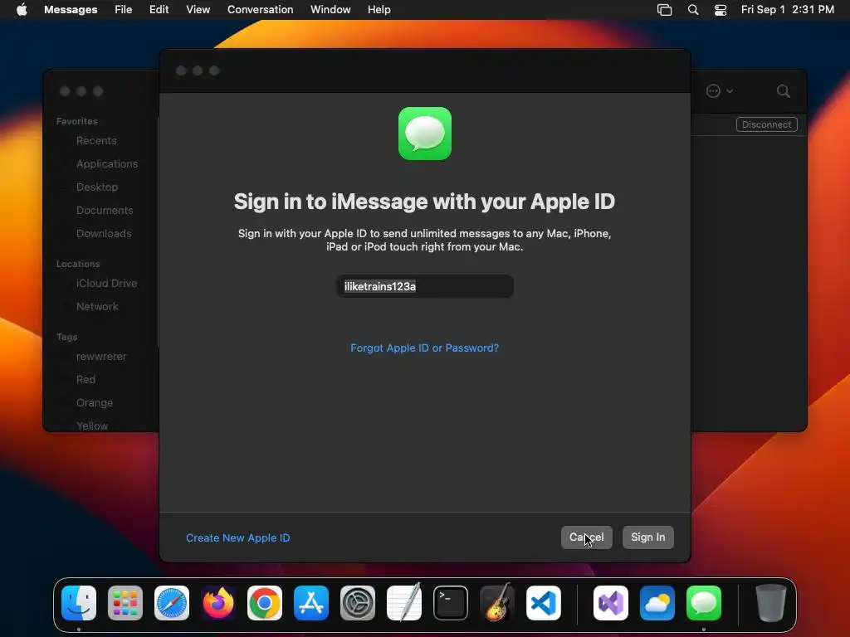Screen dimensions: 850x637
Task: Click the search icon in Finder window
Action: 784,91
